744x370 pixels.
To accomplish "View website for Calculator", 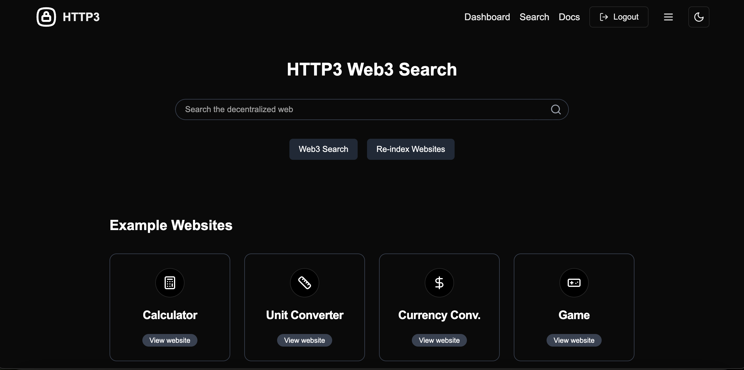I will coord(170,340).
